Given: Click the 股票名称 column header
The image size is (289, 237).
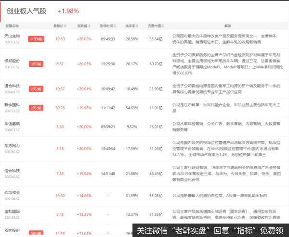Looking at the screenshot, I should pos(12,26).
